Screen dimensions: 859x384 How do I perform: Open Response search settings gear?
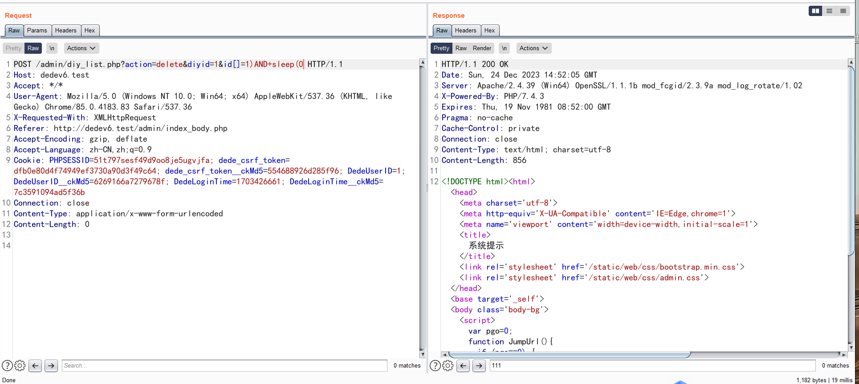coord(448,366)
